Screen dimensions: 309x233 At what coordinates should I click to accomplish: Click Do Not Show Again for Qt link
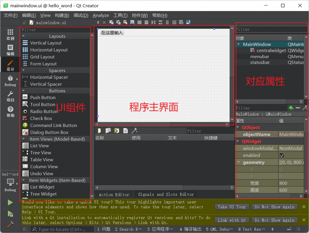[x=275, y=220]
